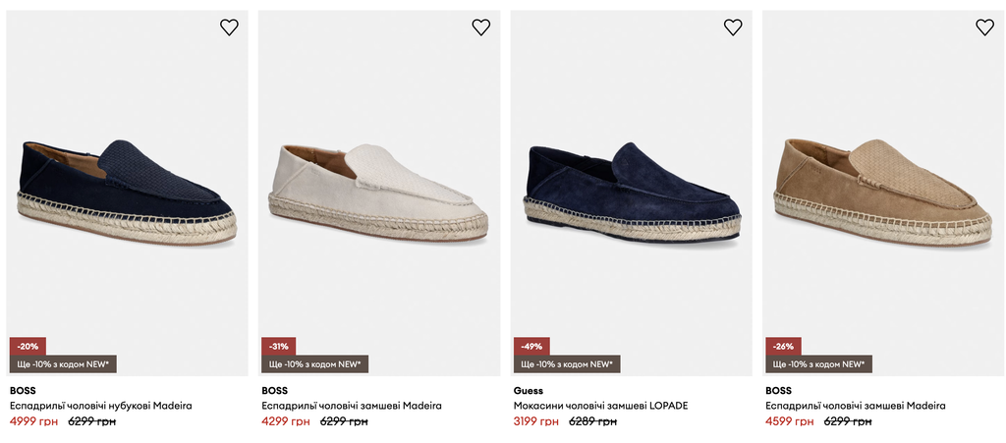Select the 3199 грн sale price

coord(537,421)
